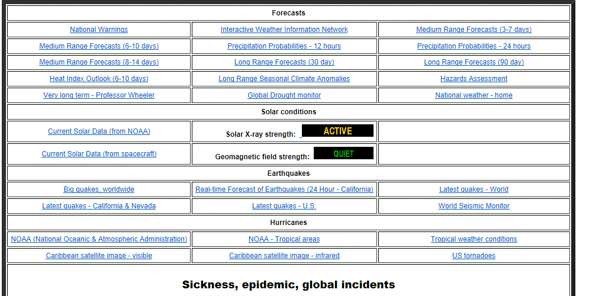
Task: Open the Global Drought monitor link
Action: point(284,95)
